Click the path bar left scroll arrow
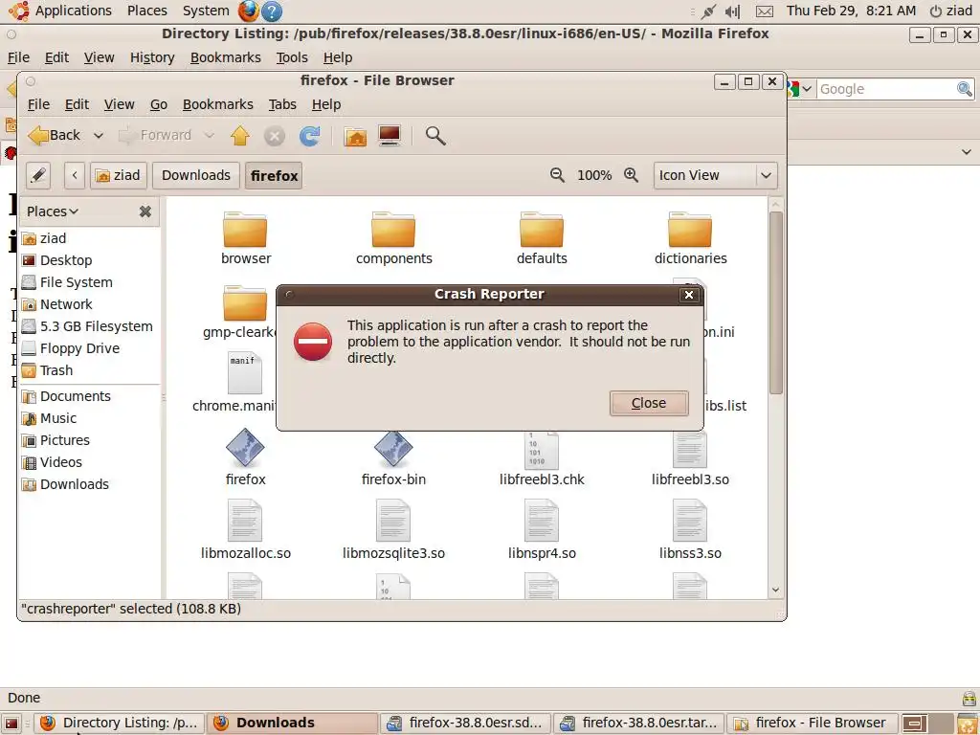This screenshot has width=980, height=735. click(75, 175)
